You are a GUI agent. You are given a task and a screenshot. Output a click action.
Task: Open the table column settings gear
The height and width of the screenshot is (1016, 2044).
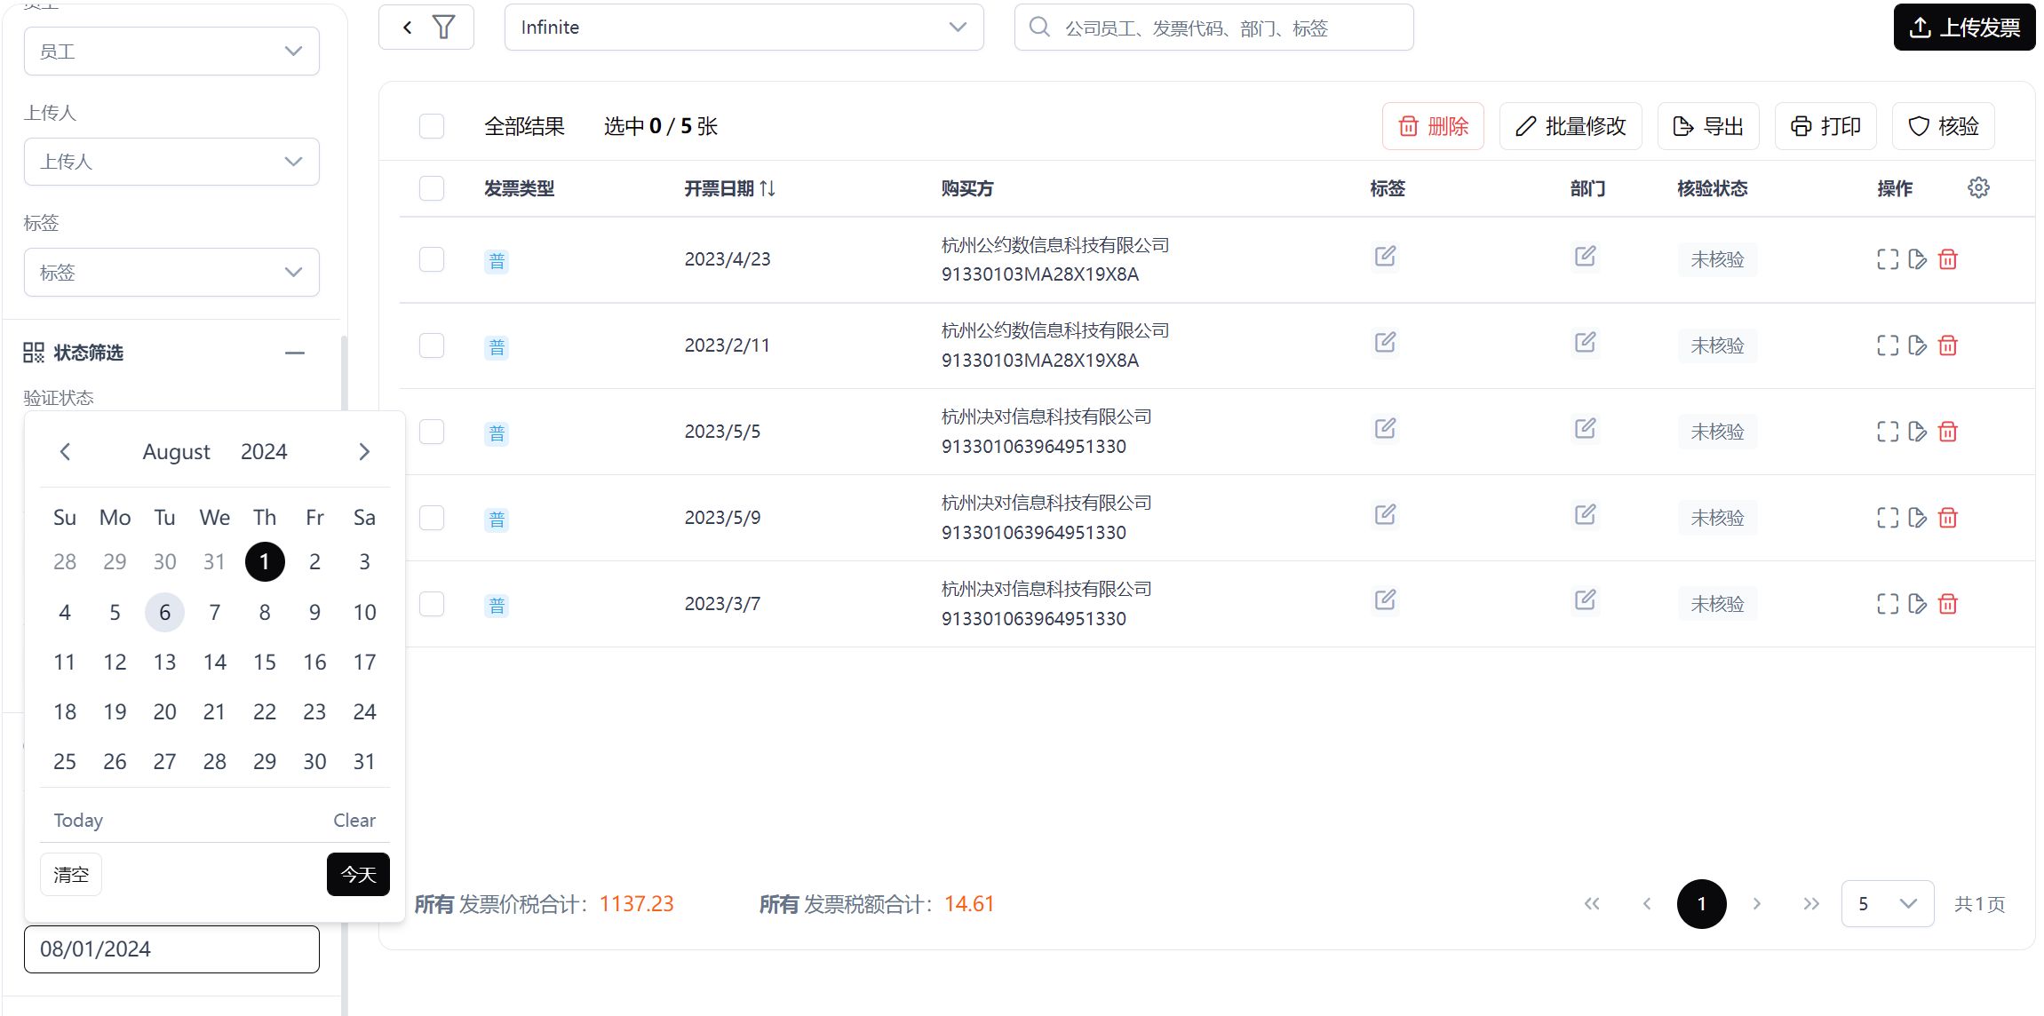pos(1978,187)
